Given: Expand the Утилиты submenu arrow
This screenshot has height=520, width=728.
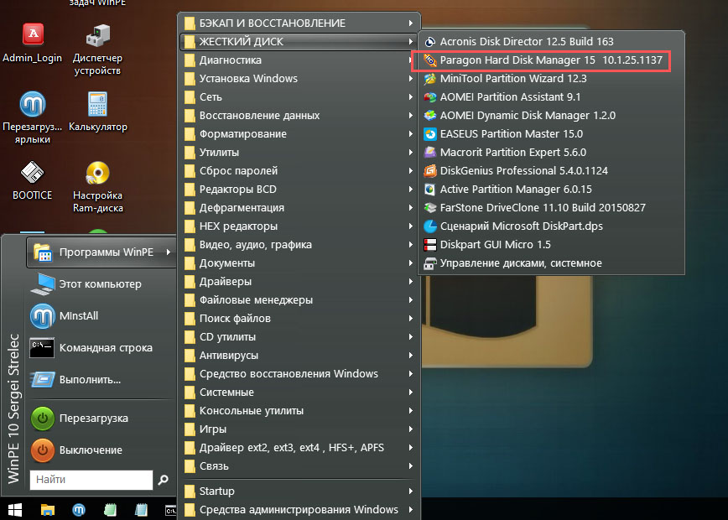Looking at the screenshot, I should (x=411, y=153).
